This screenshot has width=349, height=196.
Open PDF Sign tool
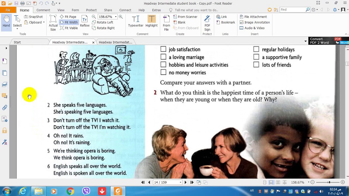[207, 23]
